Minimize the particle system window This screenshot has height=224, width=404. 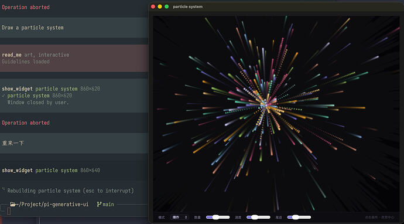[160, 6]
